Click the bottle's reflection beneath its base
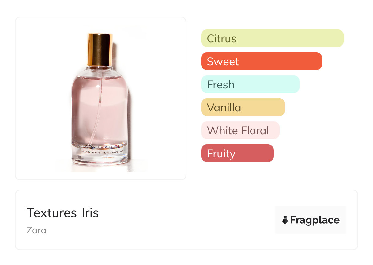This screenshot has width=373, height=265. (100, 167)
